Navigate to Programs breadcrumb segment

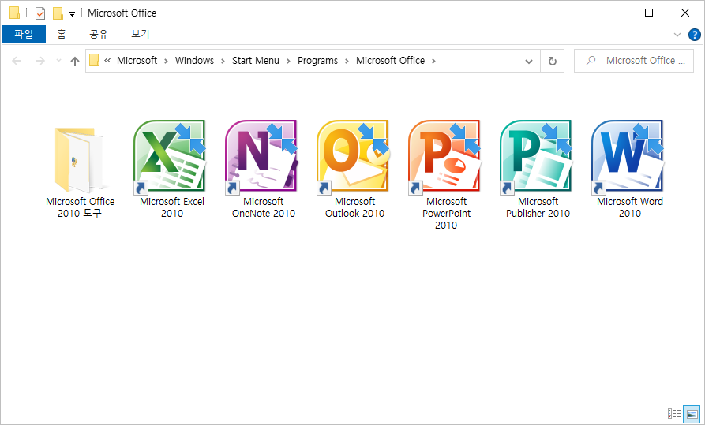coord(317,61)
